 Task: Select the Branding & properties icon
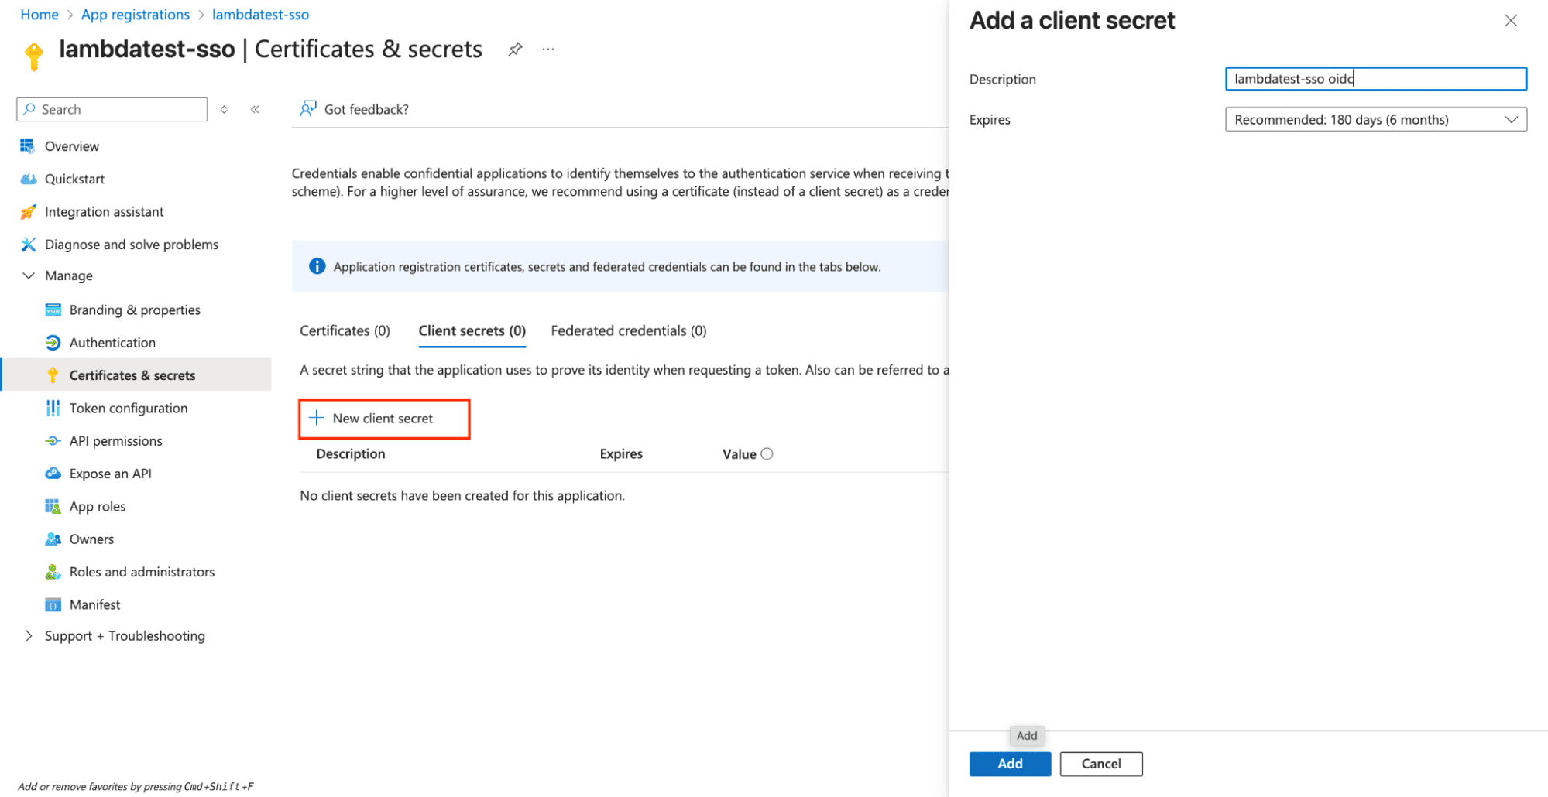coord(52,309)
